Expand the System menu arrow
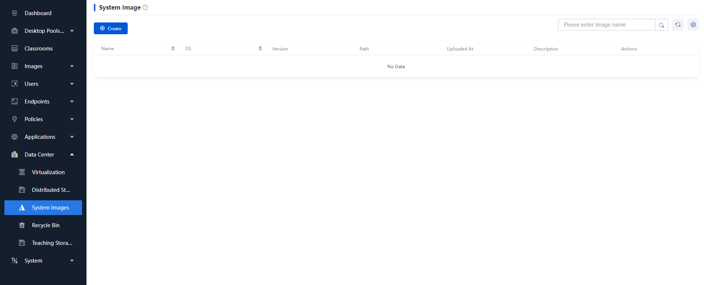The image size is (704, 285). 72,261
